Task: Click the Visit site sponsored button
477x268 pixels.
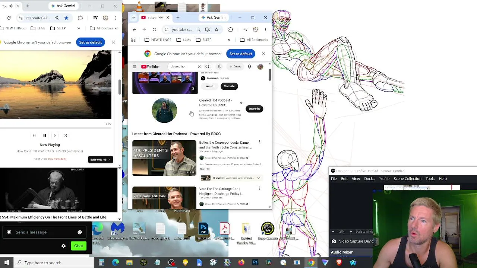Action: pos(229,86)
